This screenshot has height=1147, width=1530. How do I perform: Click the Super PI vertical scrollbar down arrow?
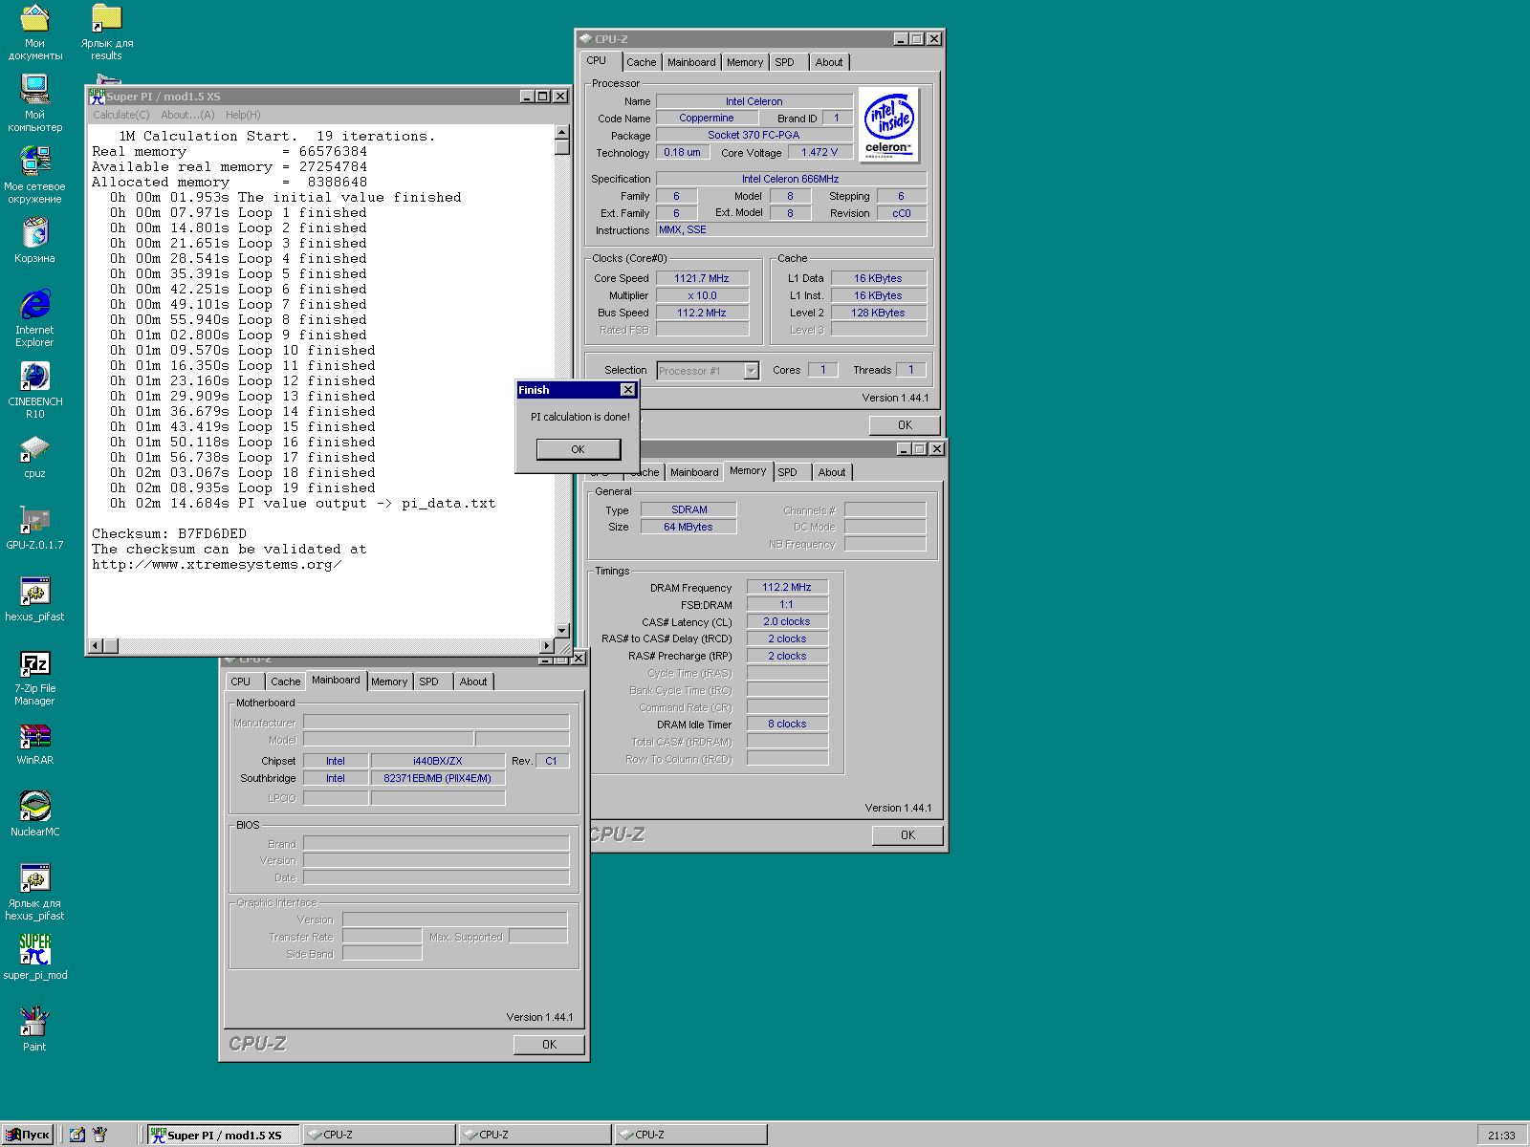(562, 631)
